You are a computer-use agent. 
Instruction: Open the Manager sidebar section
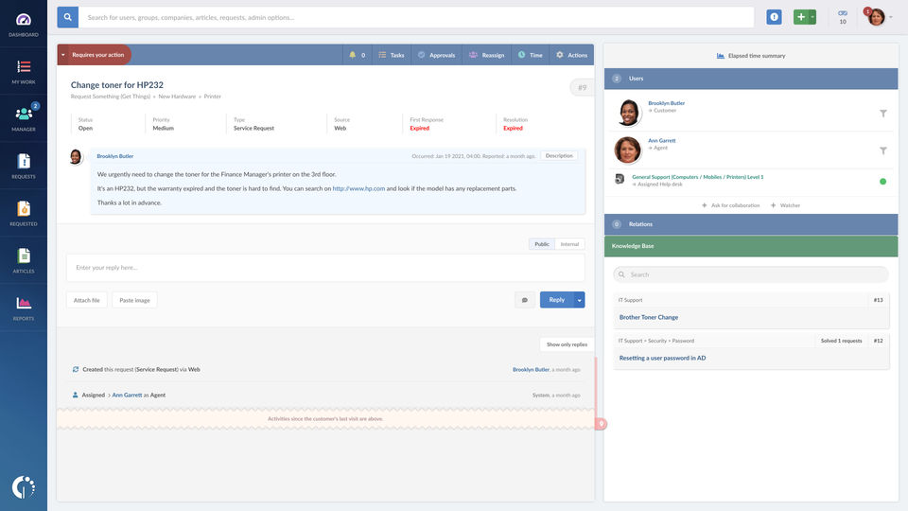pyautogui.click(x=23, y=119)
